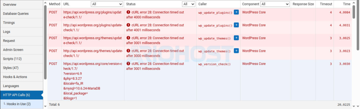Viewport: 360px width, 109px height.
Task: Click first wp_update_plugins() caller text
Action: (215, 13)
